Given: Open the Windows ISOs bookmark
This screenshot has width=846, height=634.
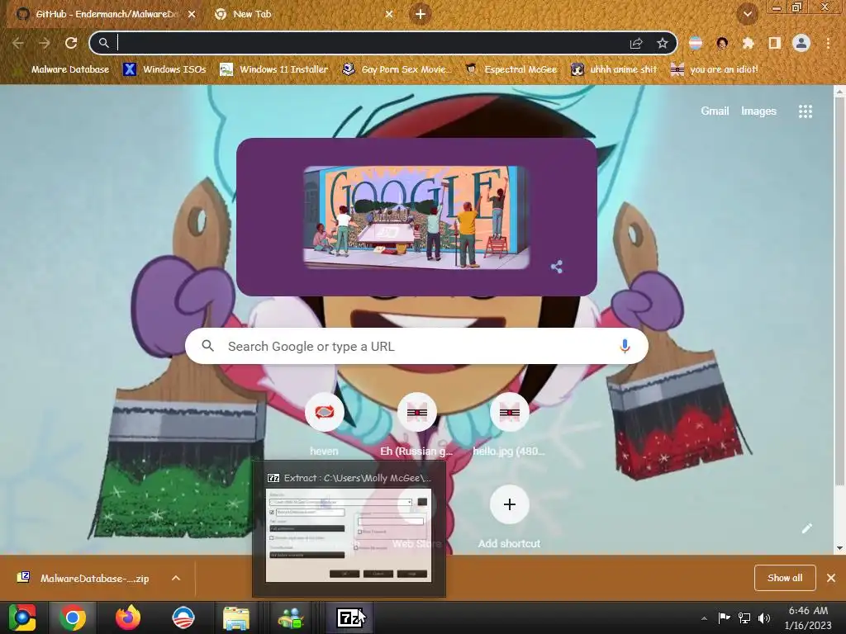Looking at the screenshot, I should click(164, 69).
